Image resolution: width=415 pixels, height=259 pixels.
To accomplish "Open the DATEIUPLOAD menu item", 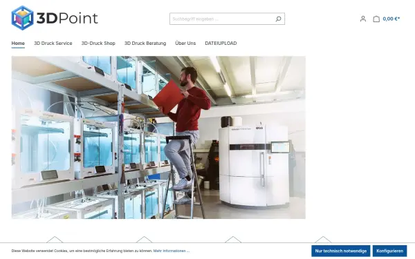I will 221,43.
